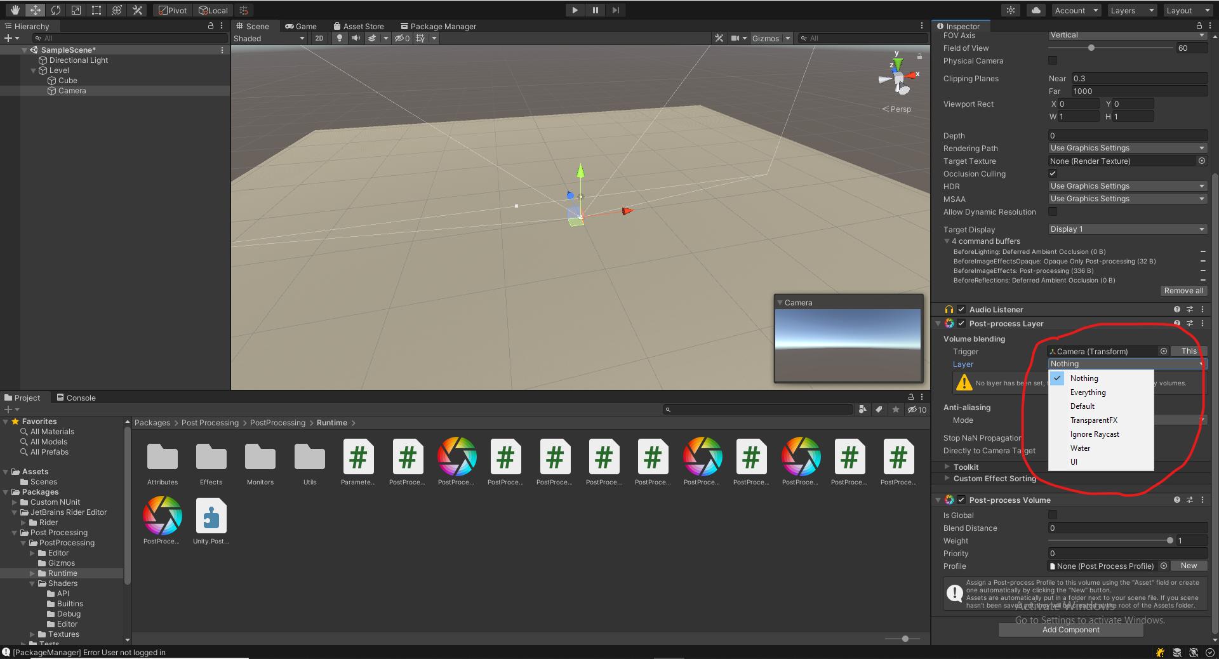Toggle 2D scene view

point(319,38)
